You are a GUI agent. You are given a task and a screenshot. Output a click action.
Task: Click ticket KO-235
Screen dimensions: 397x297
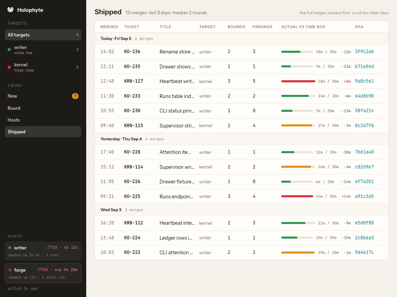pyautogui.click(x=132, y=67)
